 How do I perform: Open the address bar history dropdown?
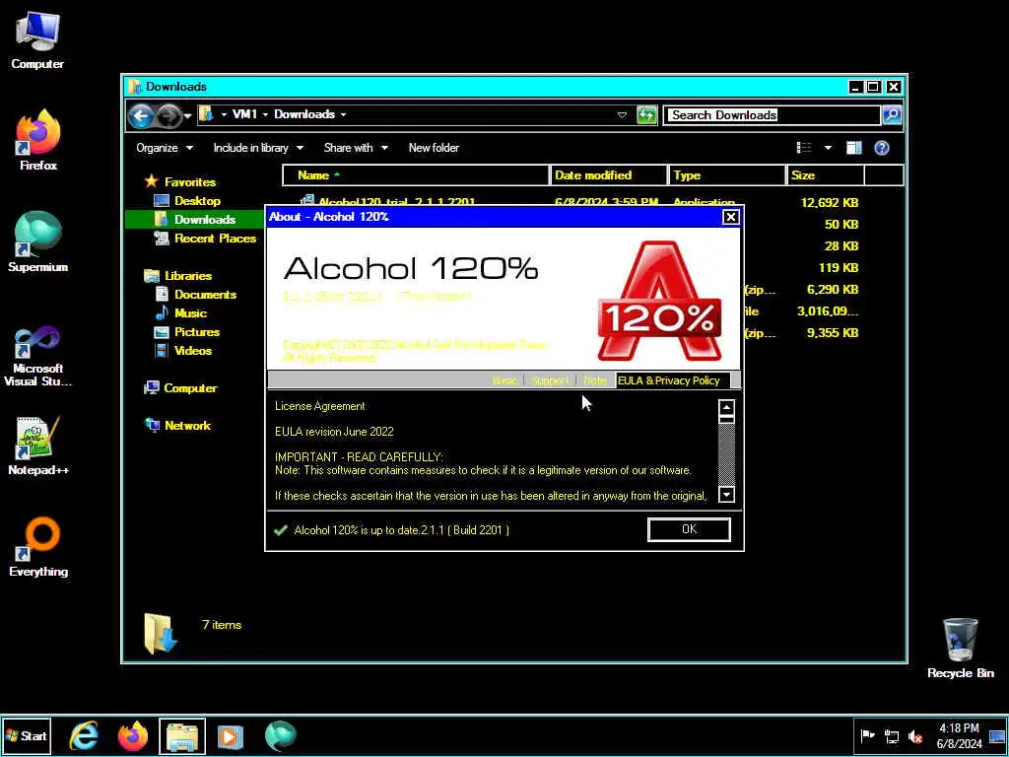pos(622,115)
